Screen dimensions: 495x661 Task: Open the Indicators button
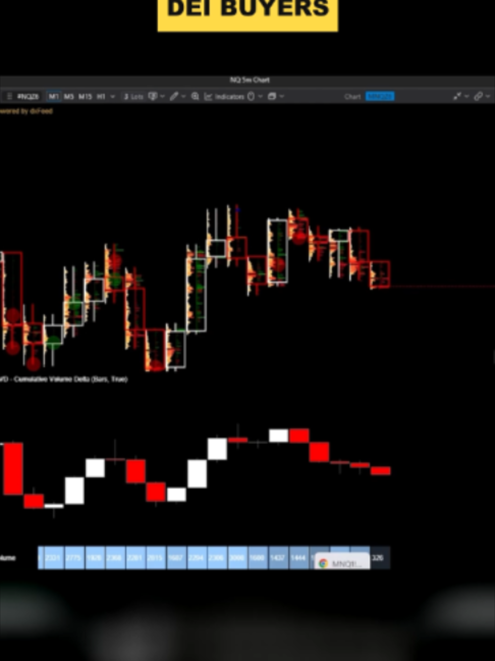coord(224,96)
